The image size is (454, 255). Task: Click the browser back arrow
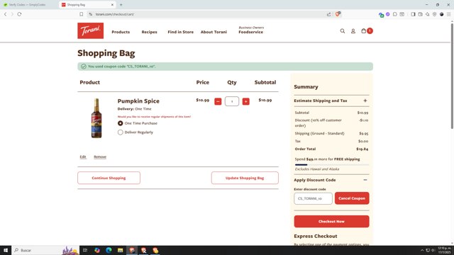click(x=5, y=14)
